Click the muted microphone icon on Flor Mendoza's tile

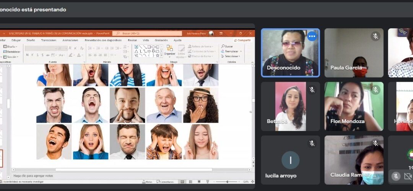click(x=376, y=90)
